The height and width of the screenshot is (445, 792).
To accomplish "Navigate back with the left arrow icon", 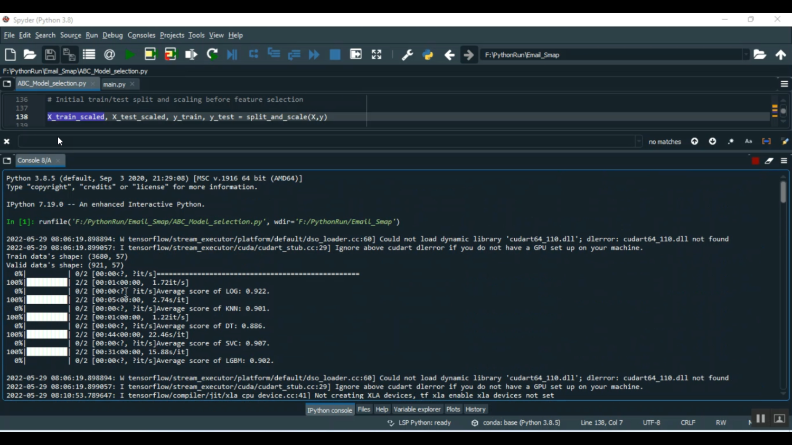I will point(448,54).
